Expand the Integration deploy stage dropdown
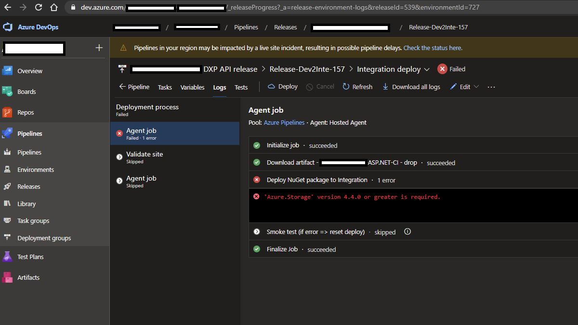This screenshot has width=578, height=325. (427, 69)
